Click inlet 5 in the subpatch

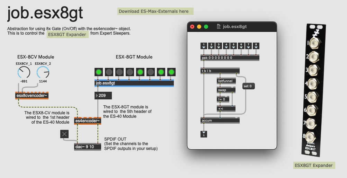point(234,46)
